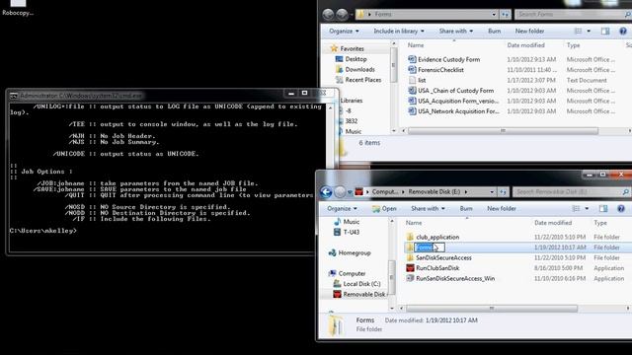Select RunSanDiskSecureAccess_Win application
This screenshot has height=355, width=632.
tap(455, 278)
